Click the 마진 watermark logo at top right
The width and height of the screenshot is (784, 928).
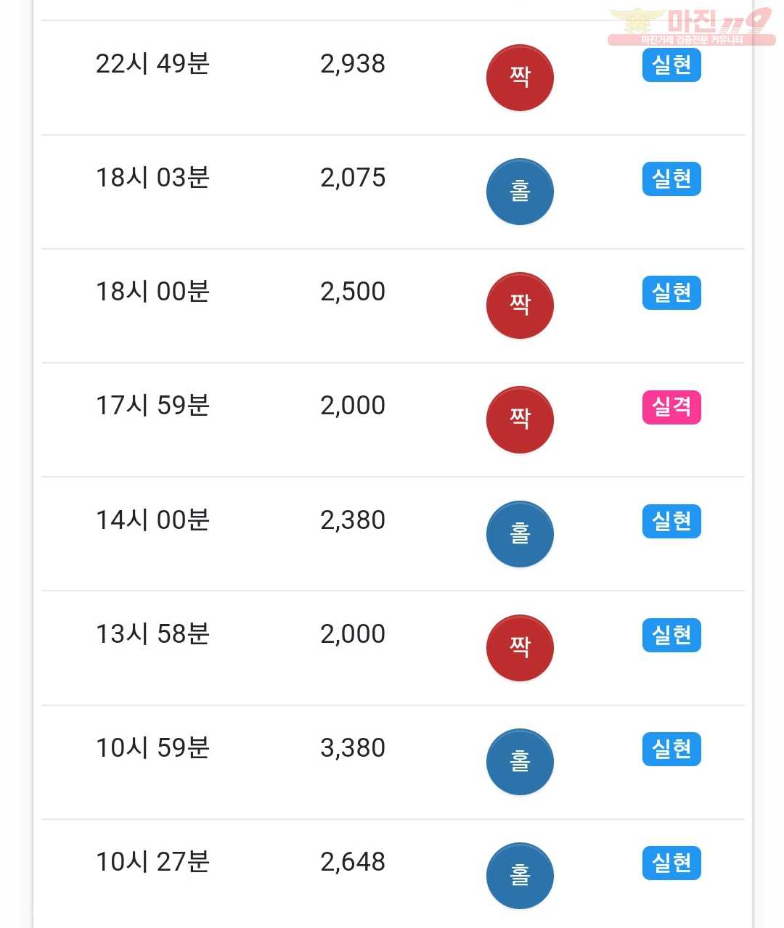[690, 28]
